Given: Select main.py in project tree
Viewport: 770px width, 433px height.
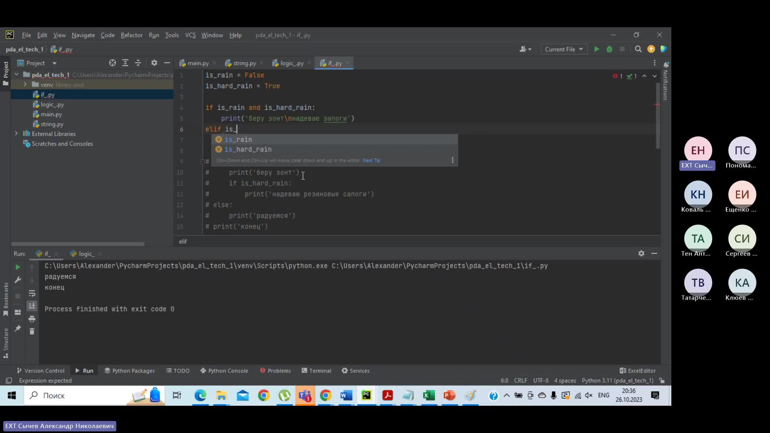Looking at the screenshot, I should point(51,114).
